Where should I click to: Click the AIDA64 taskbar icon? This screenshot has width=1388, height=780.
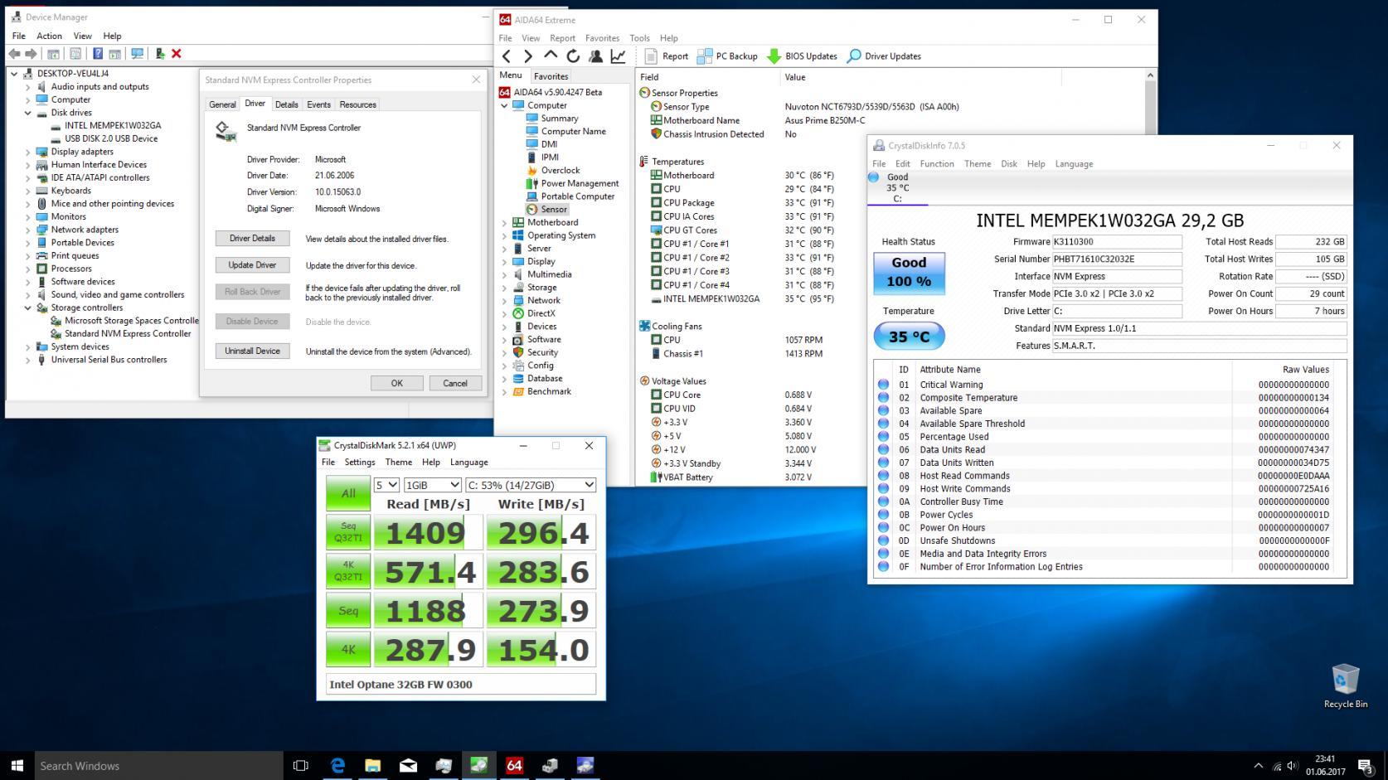[514, 765]
